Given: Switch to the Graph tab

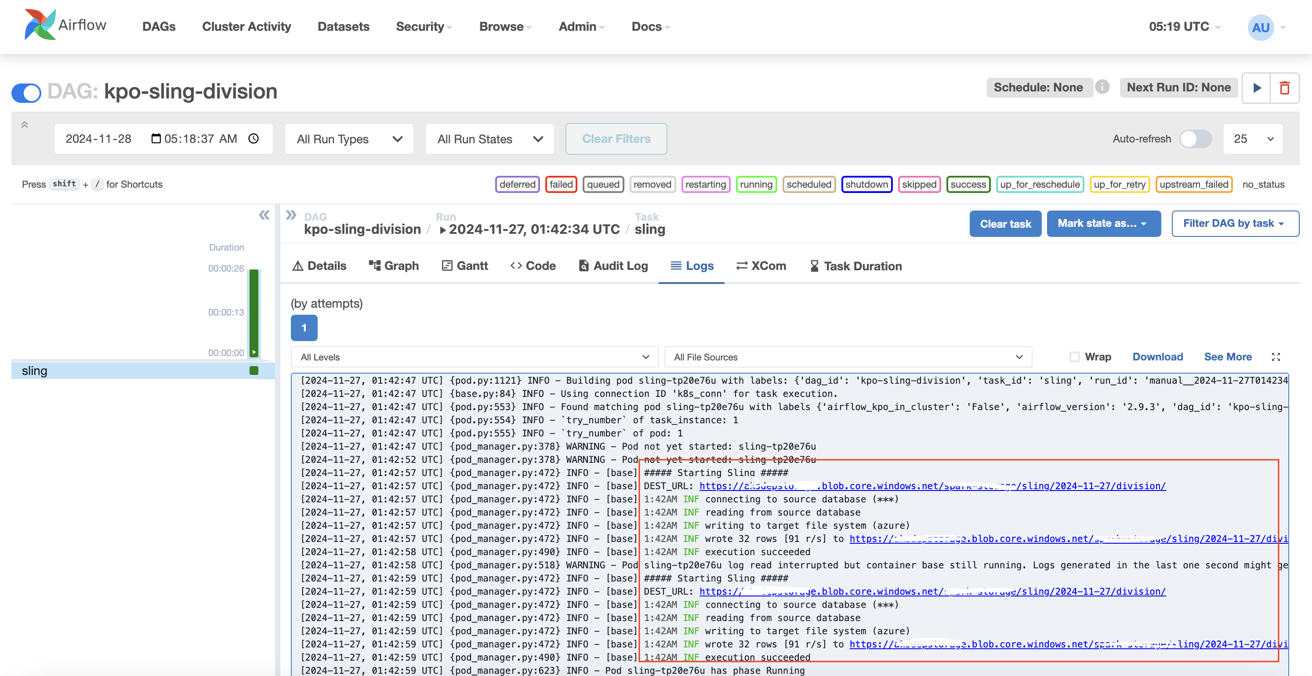Looking at the screenshot, I should 394,266.
